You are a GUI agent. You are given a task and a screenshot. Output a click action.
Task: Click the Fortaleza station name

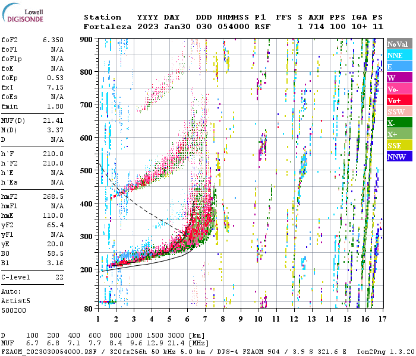coord(108,27)
